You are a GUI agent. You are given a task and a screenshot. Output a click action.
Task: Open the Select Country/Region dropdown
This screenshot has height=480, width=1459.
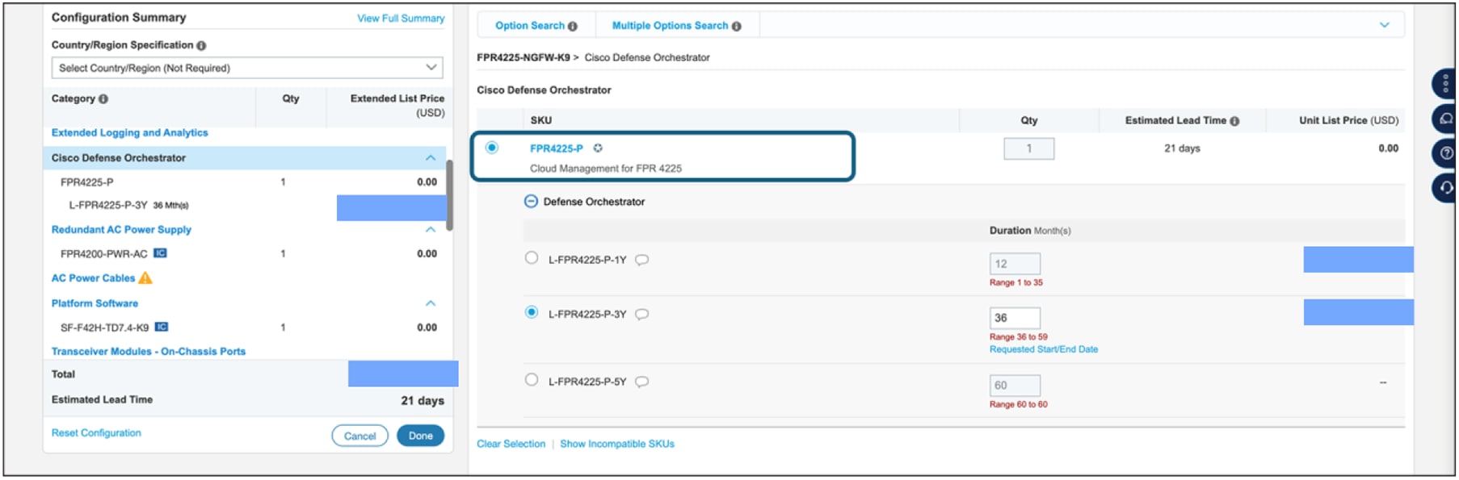pyautogui.click(x=247, y=69)
